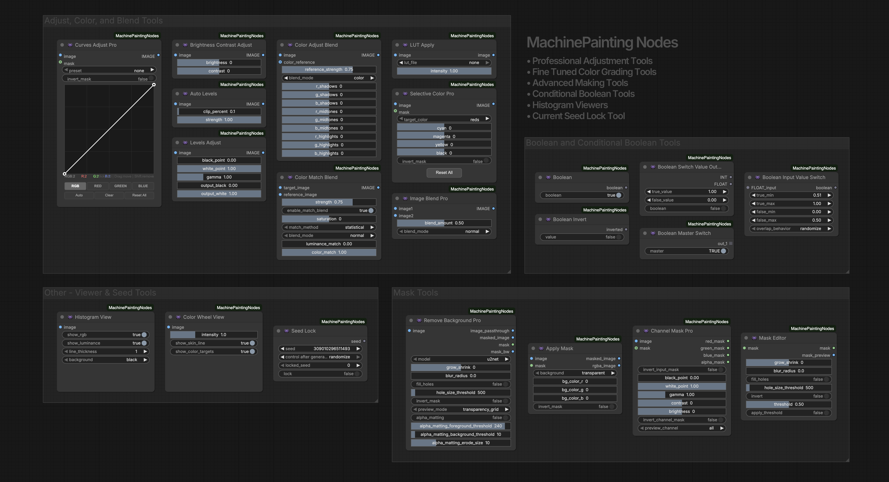Click the Auto Levels node icon

(185, 94)
